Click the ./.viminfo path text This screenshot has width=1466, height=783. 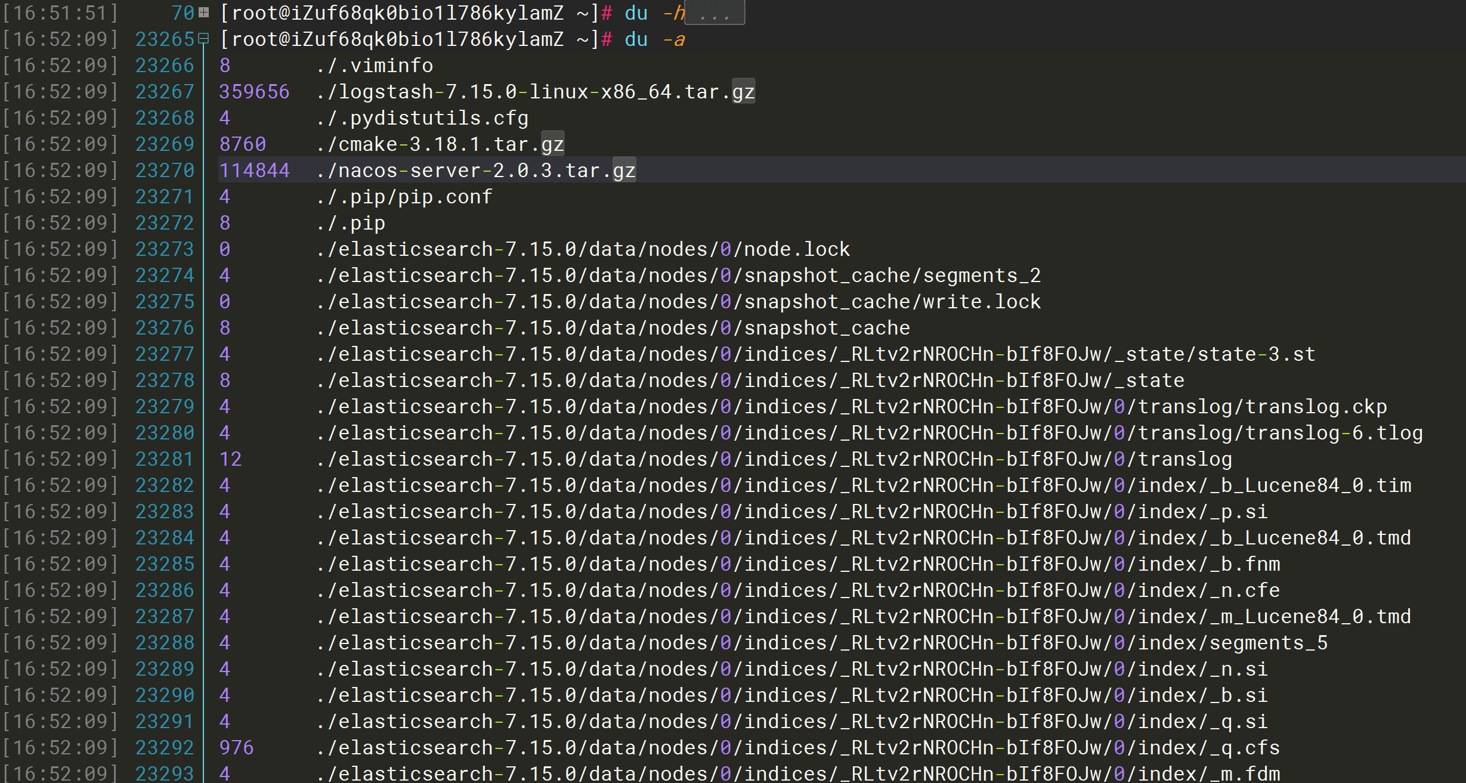(375, 66)
